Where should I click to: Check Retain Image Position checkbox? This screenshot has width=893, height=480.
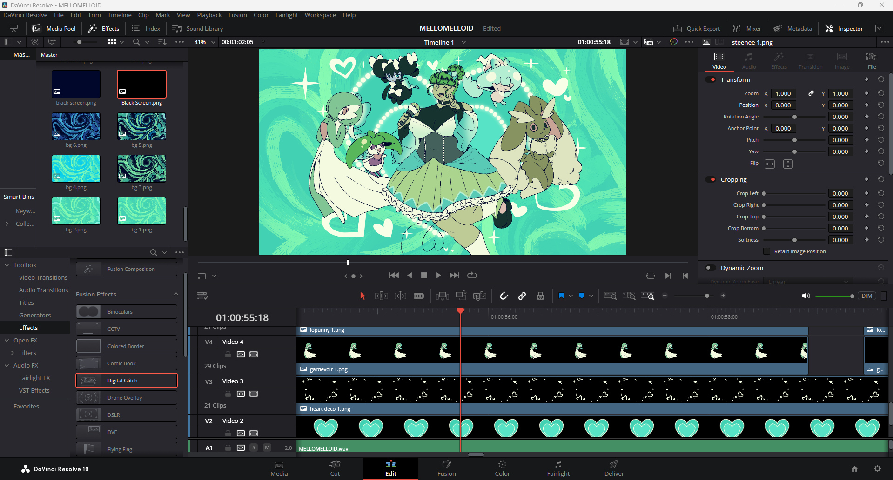[766, 251]
